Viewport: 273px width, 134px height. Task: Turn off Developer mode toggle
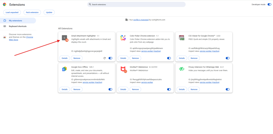point(269,5)
